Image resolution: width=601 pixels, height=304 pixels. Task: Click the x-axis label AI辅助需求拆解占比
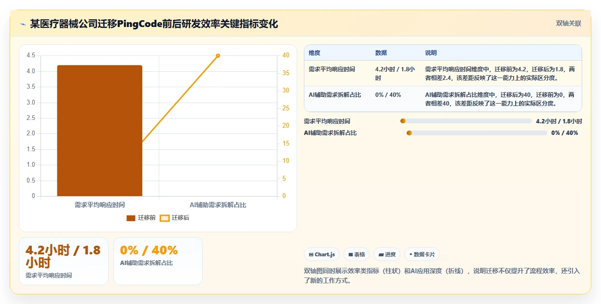click(218, 205)
